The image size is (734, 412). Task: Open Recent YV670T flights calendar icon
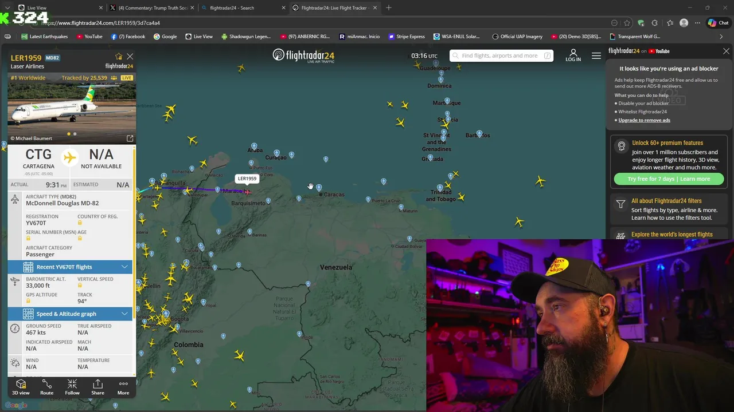pyautogui.click(x=28, y=267)
